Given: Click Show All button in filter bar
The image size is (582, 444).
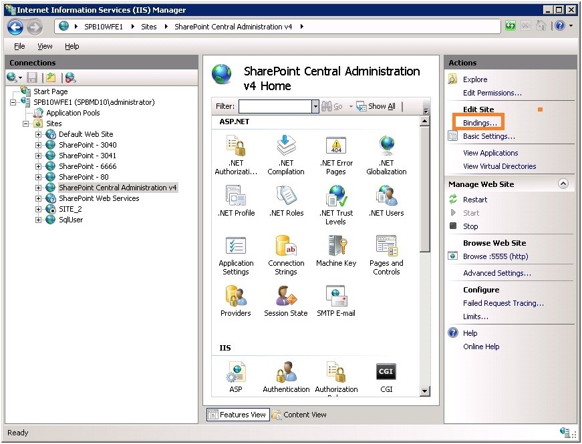Looking at the screenshot, I should [376, 106].
